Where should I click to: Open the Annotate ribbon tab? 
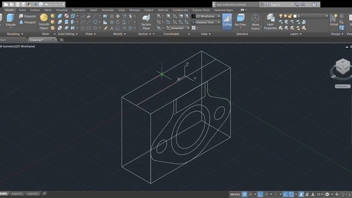click(108, 10)
